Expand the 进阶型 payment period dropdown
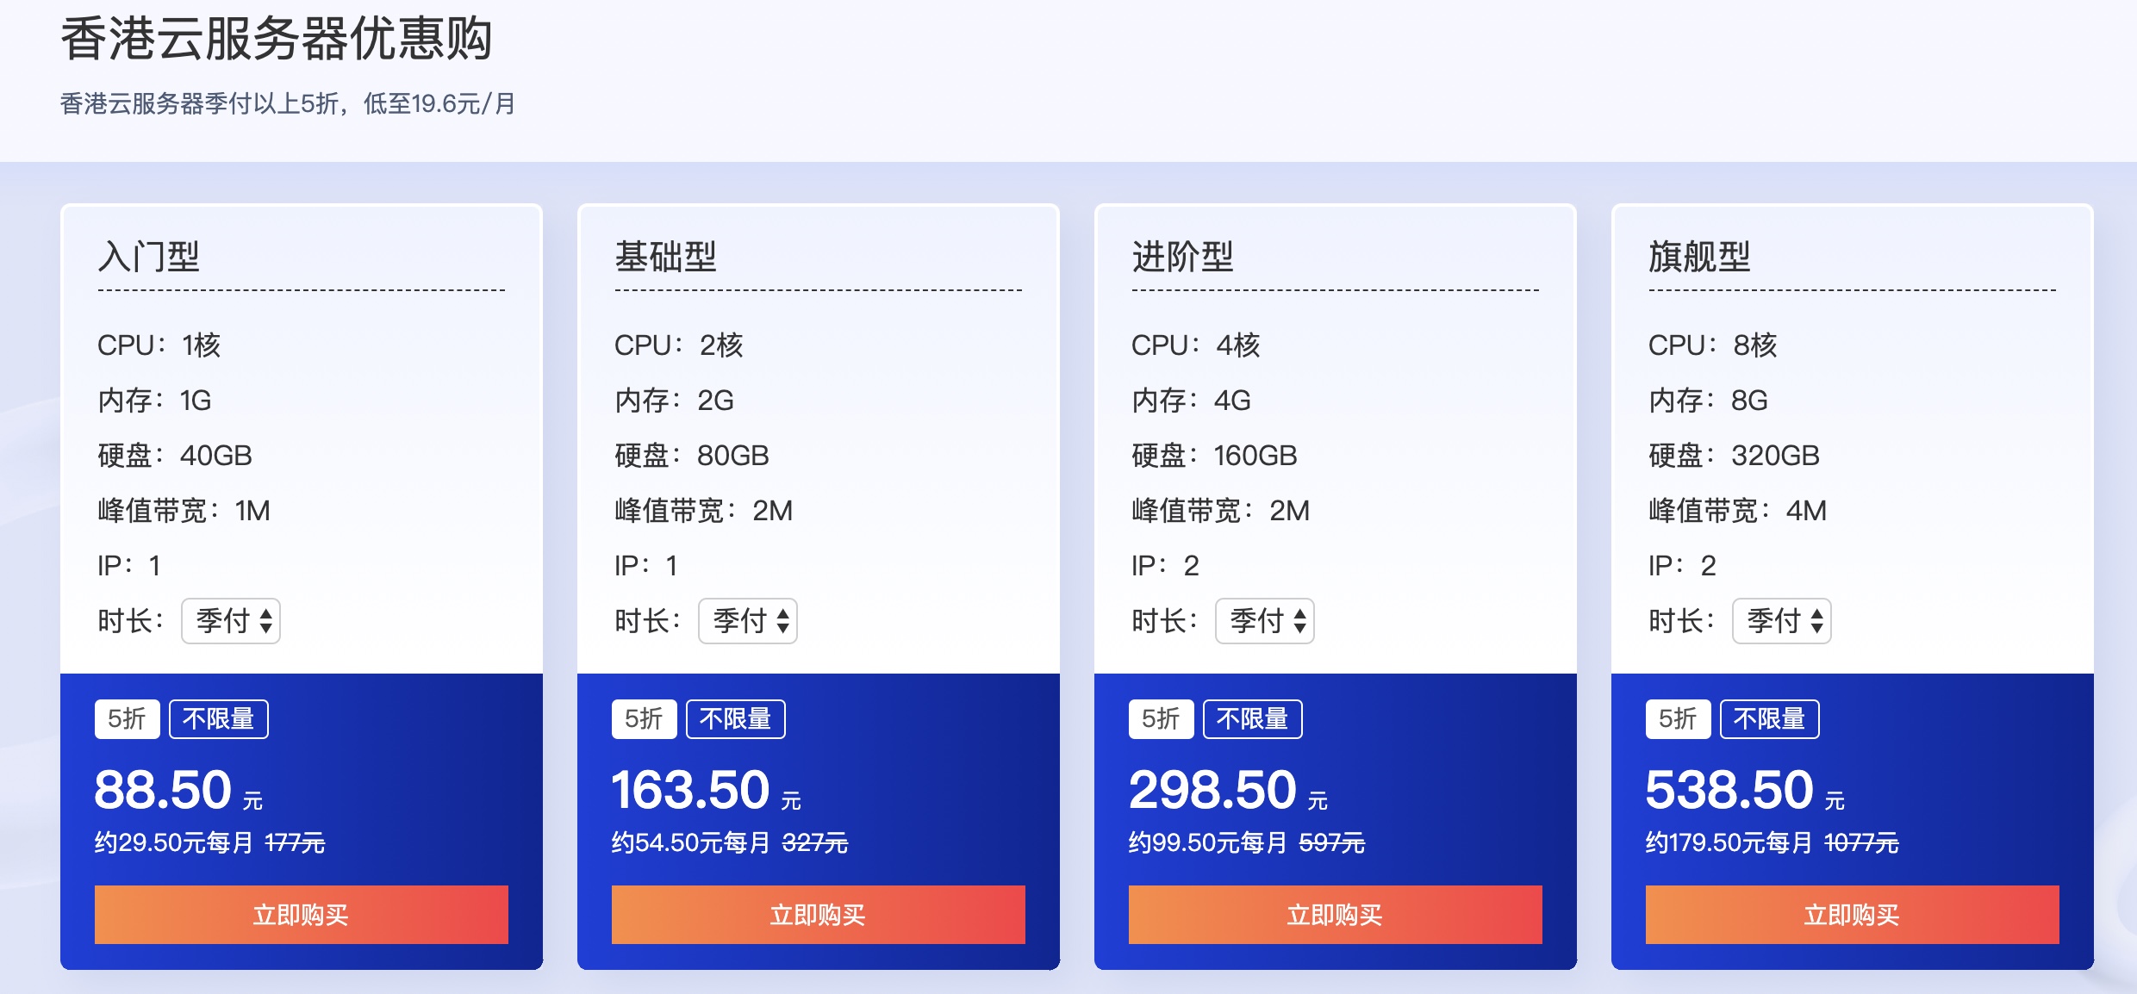2137x994 pixels. (x=1265, y=620)
